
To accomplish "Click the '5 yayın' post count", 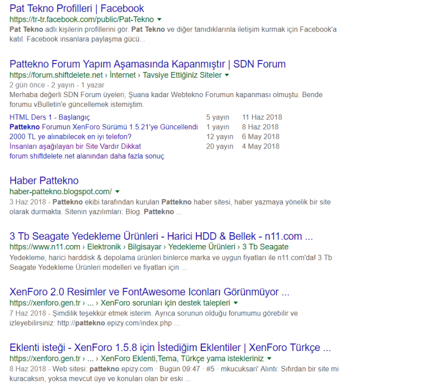I will (x=218, y=117).
